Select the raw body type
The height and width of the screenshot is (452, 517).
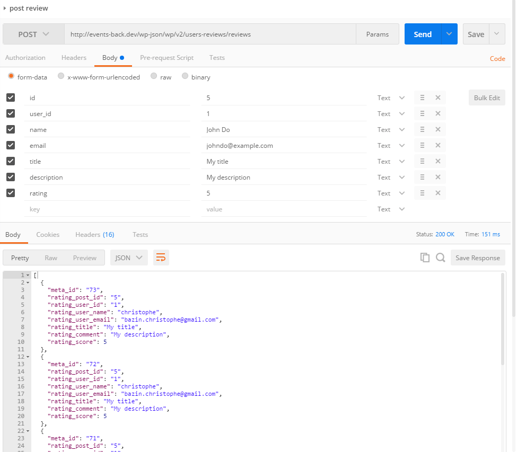tap(154, 76)
